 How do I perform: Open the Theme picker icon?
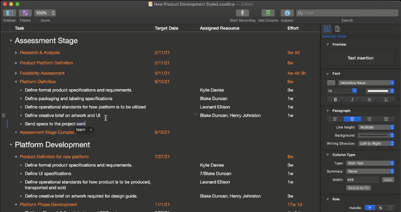point(25,13)
